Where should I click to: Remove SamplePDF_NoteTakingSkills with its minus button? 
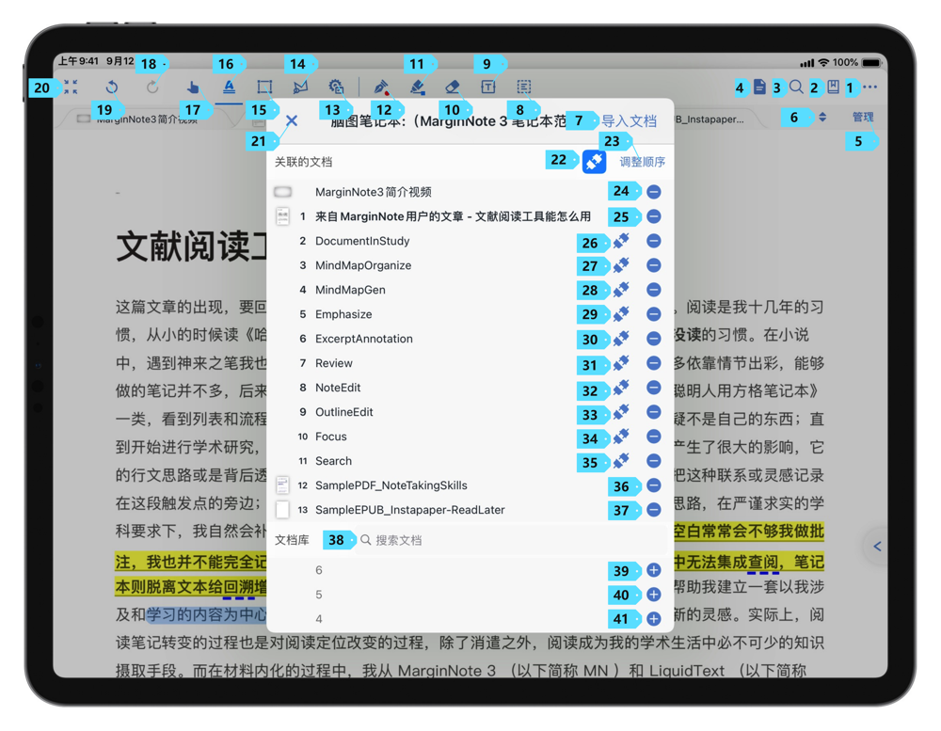[x=654, y=485]
